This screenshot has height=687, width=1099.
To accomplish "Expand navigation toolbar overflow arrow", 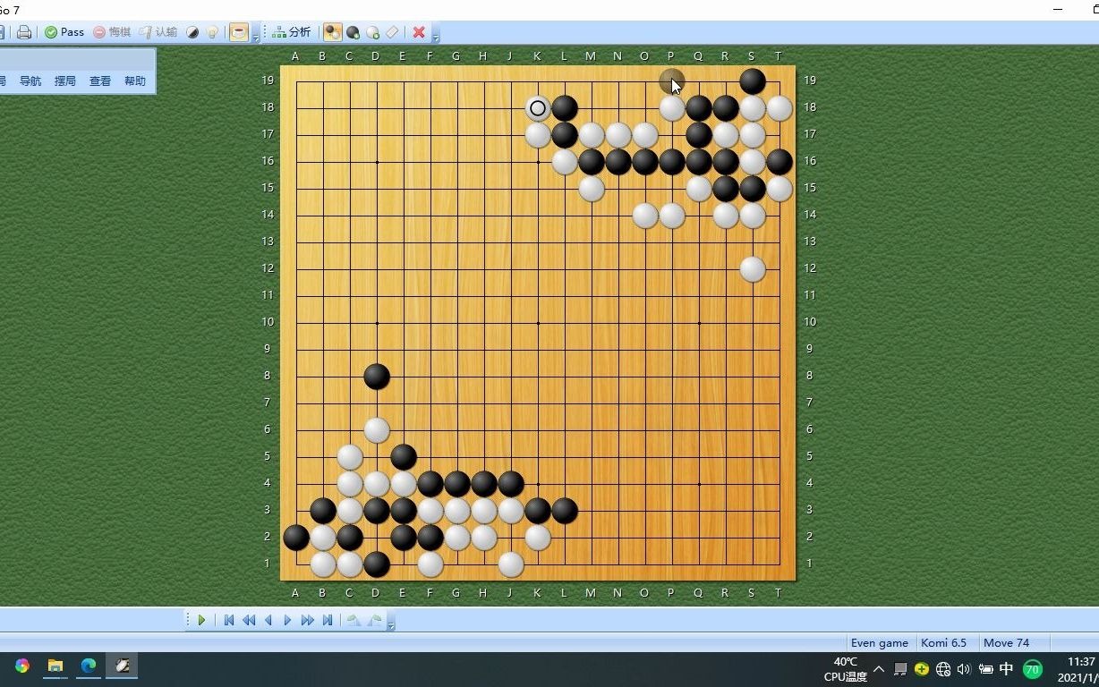I will pyautogui.click(x=391, y=623).
